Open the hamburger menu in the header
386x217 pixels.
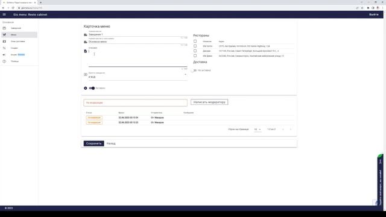(4, 14)
